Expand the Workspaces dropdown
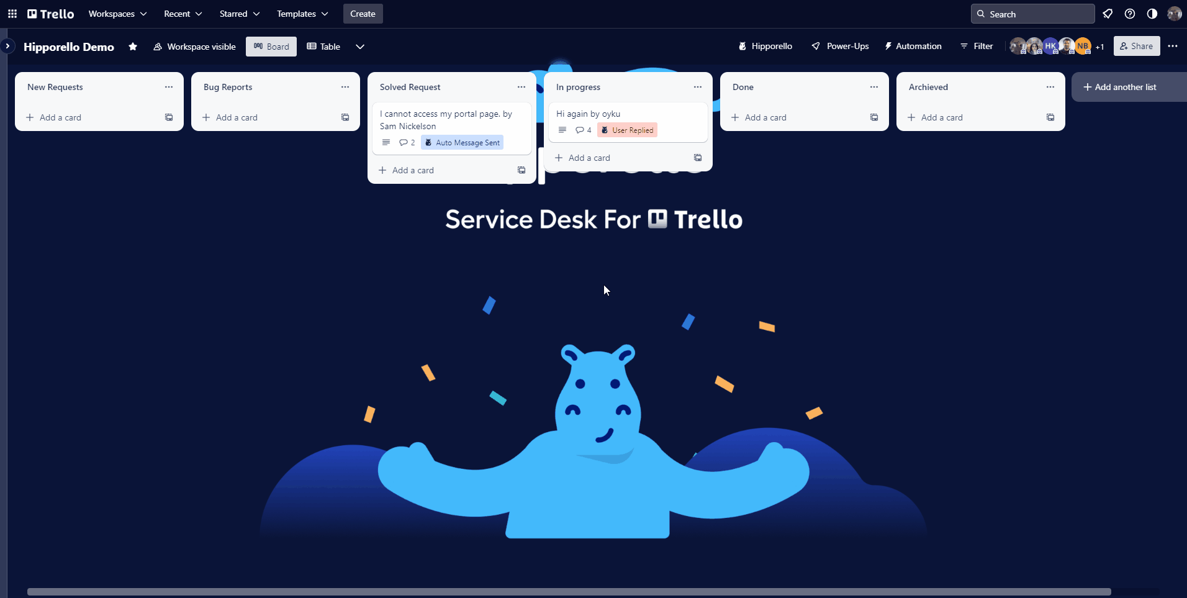Image resolution: width=1187 pixels, height=598 pixels. tap(117, 13)
